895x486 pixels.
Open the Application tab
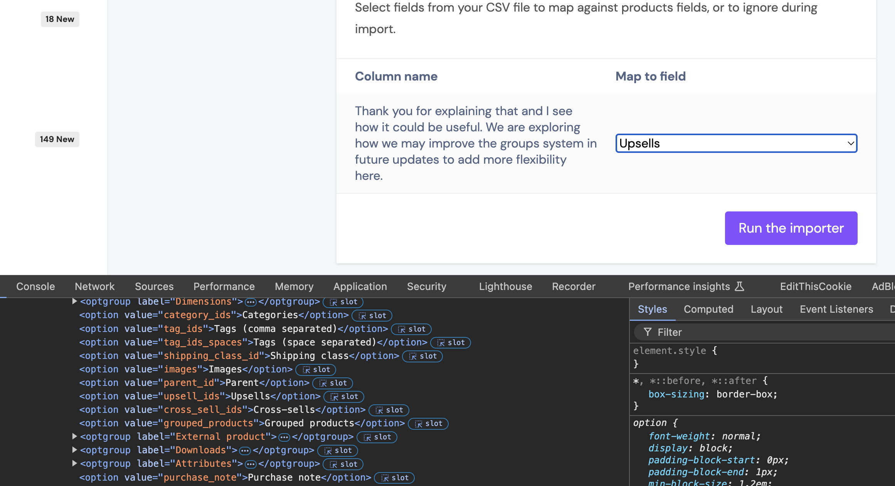click(360, 287)
